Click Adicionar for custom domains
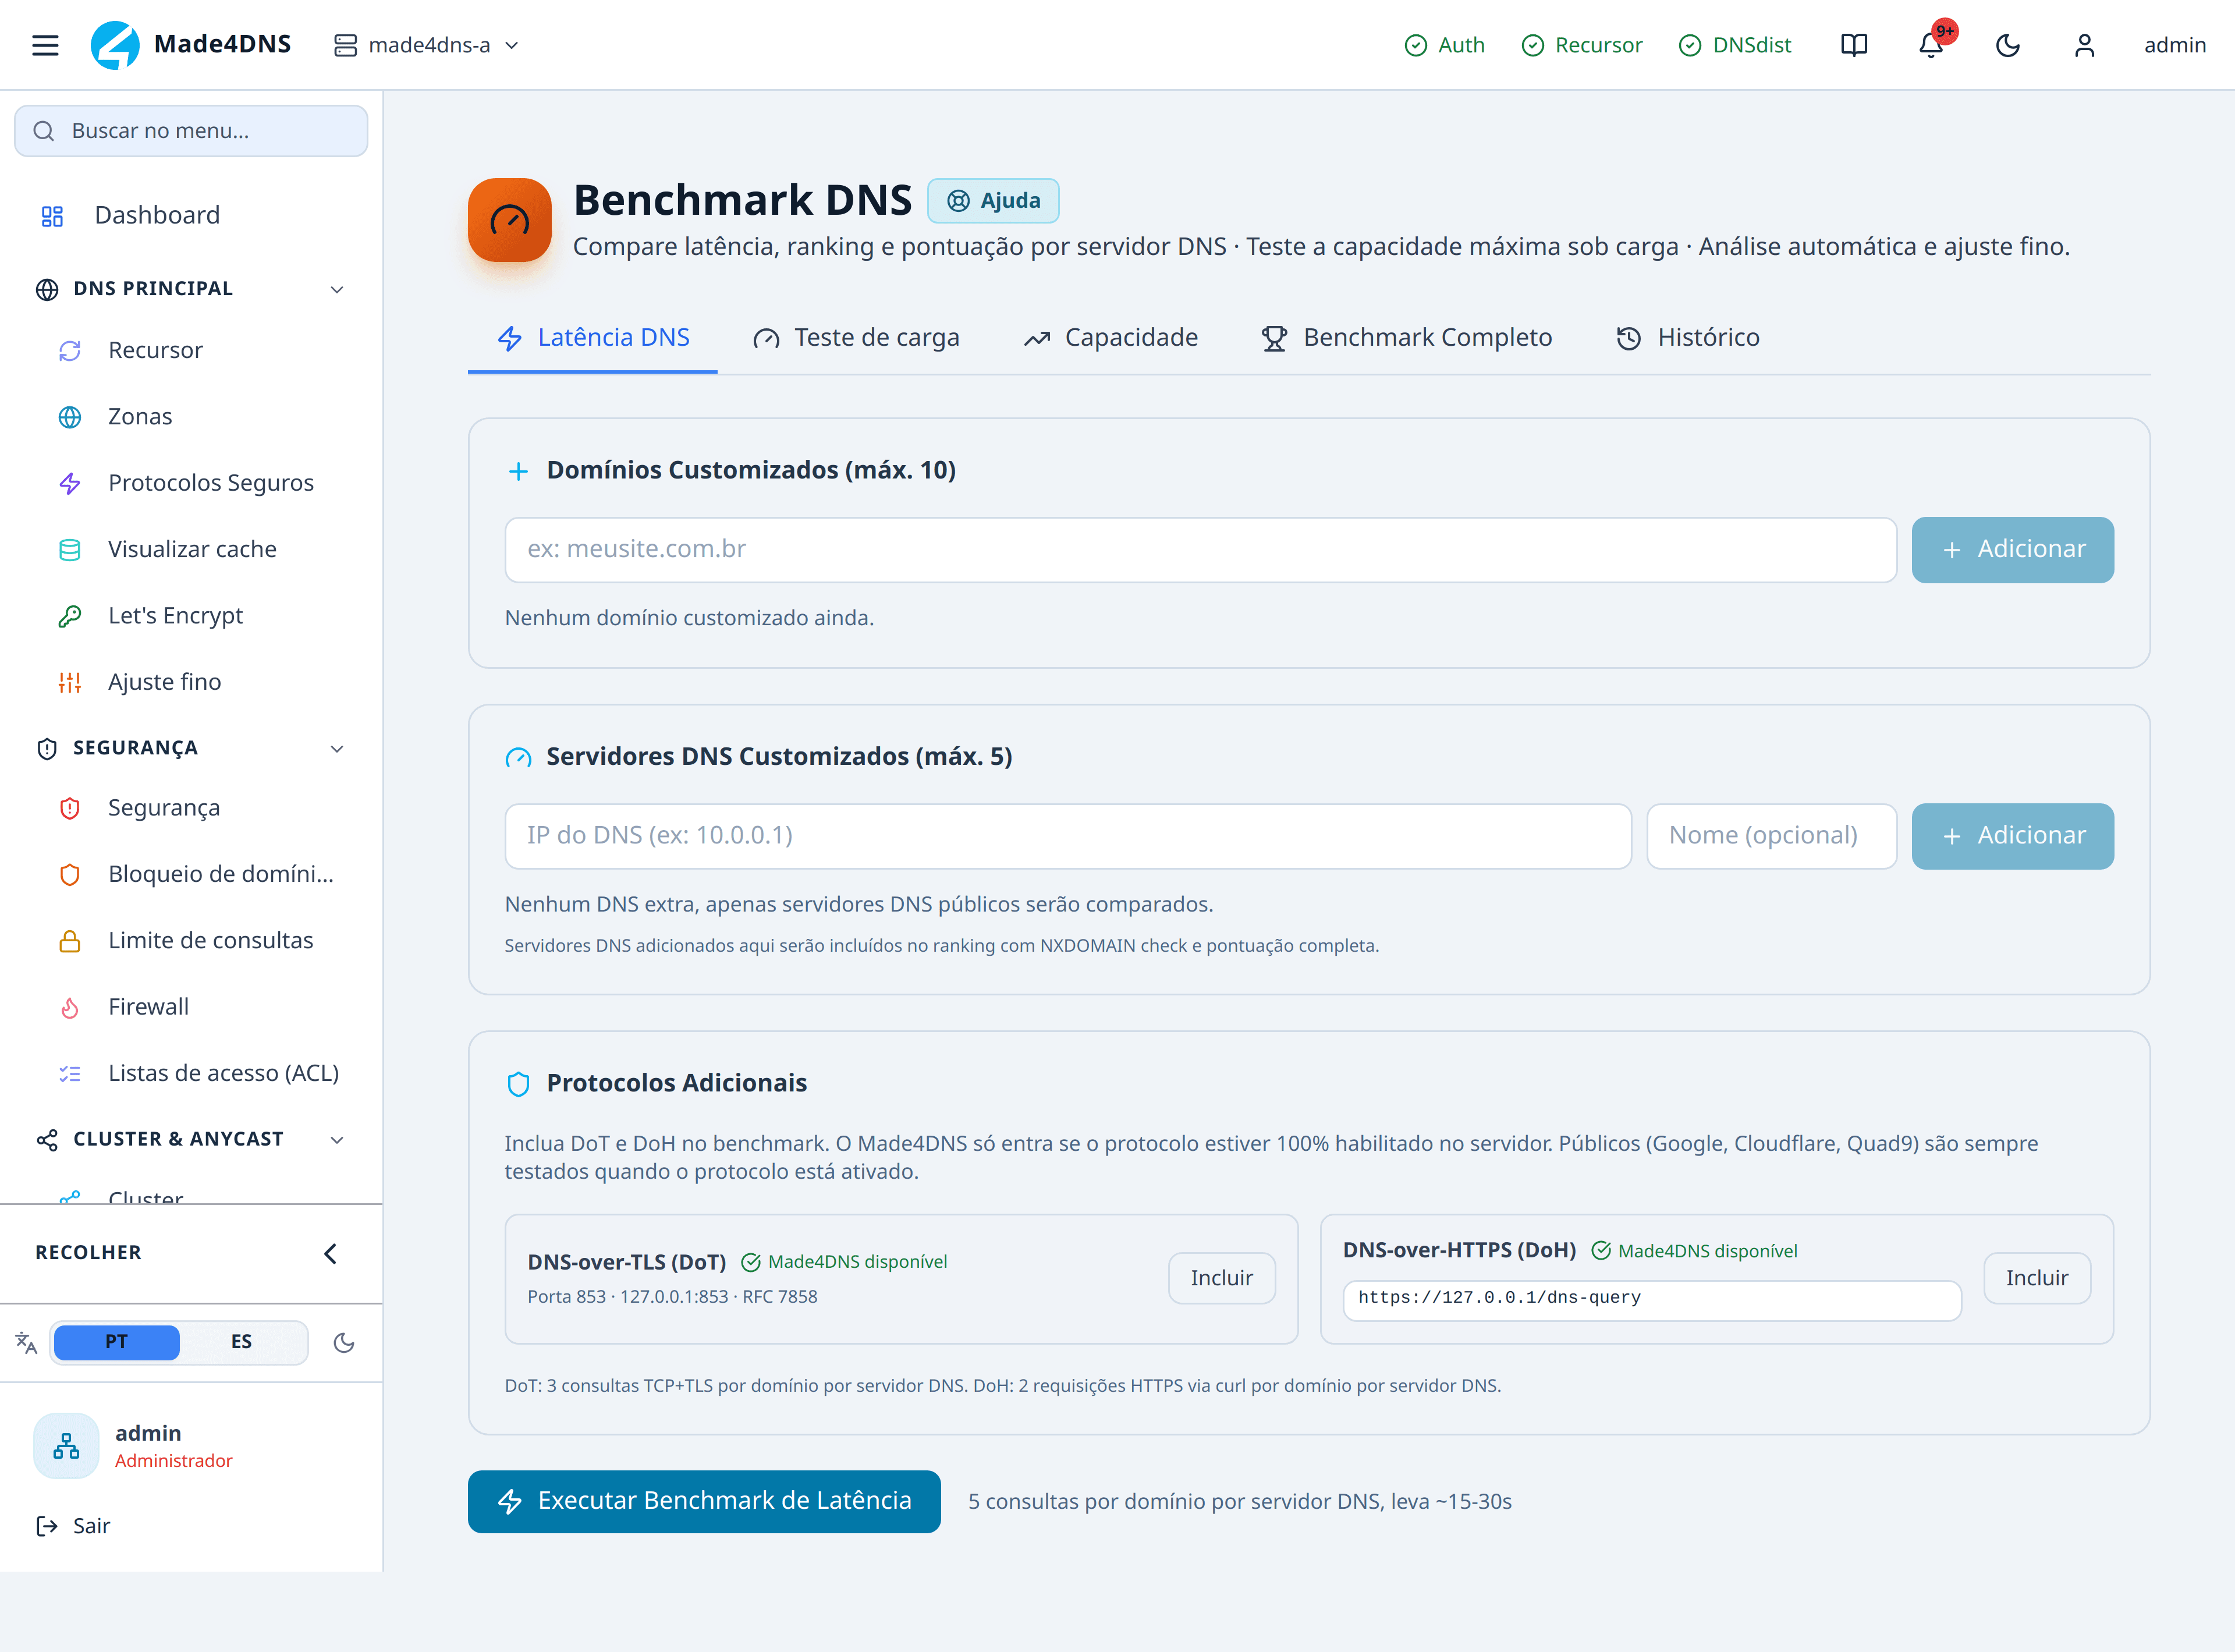 coord(2013,550)
